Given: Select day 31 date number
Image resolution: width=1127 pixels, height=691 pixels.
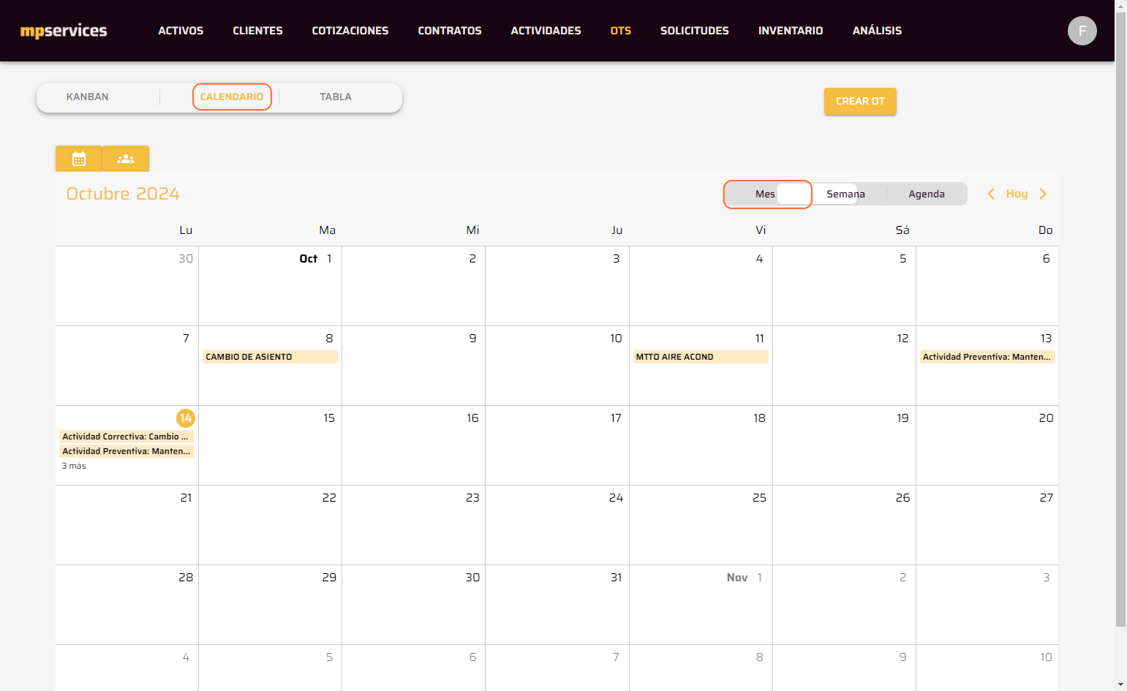Looking at the screenshot, I should (x=616, y=578).
